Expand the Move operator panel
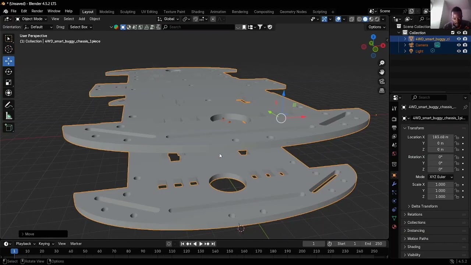471x265 pixels. tap(43, 234)
